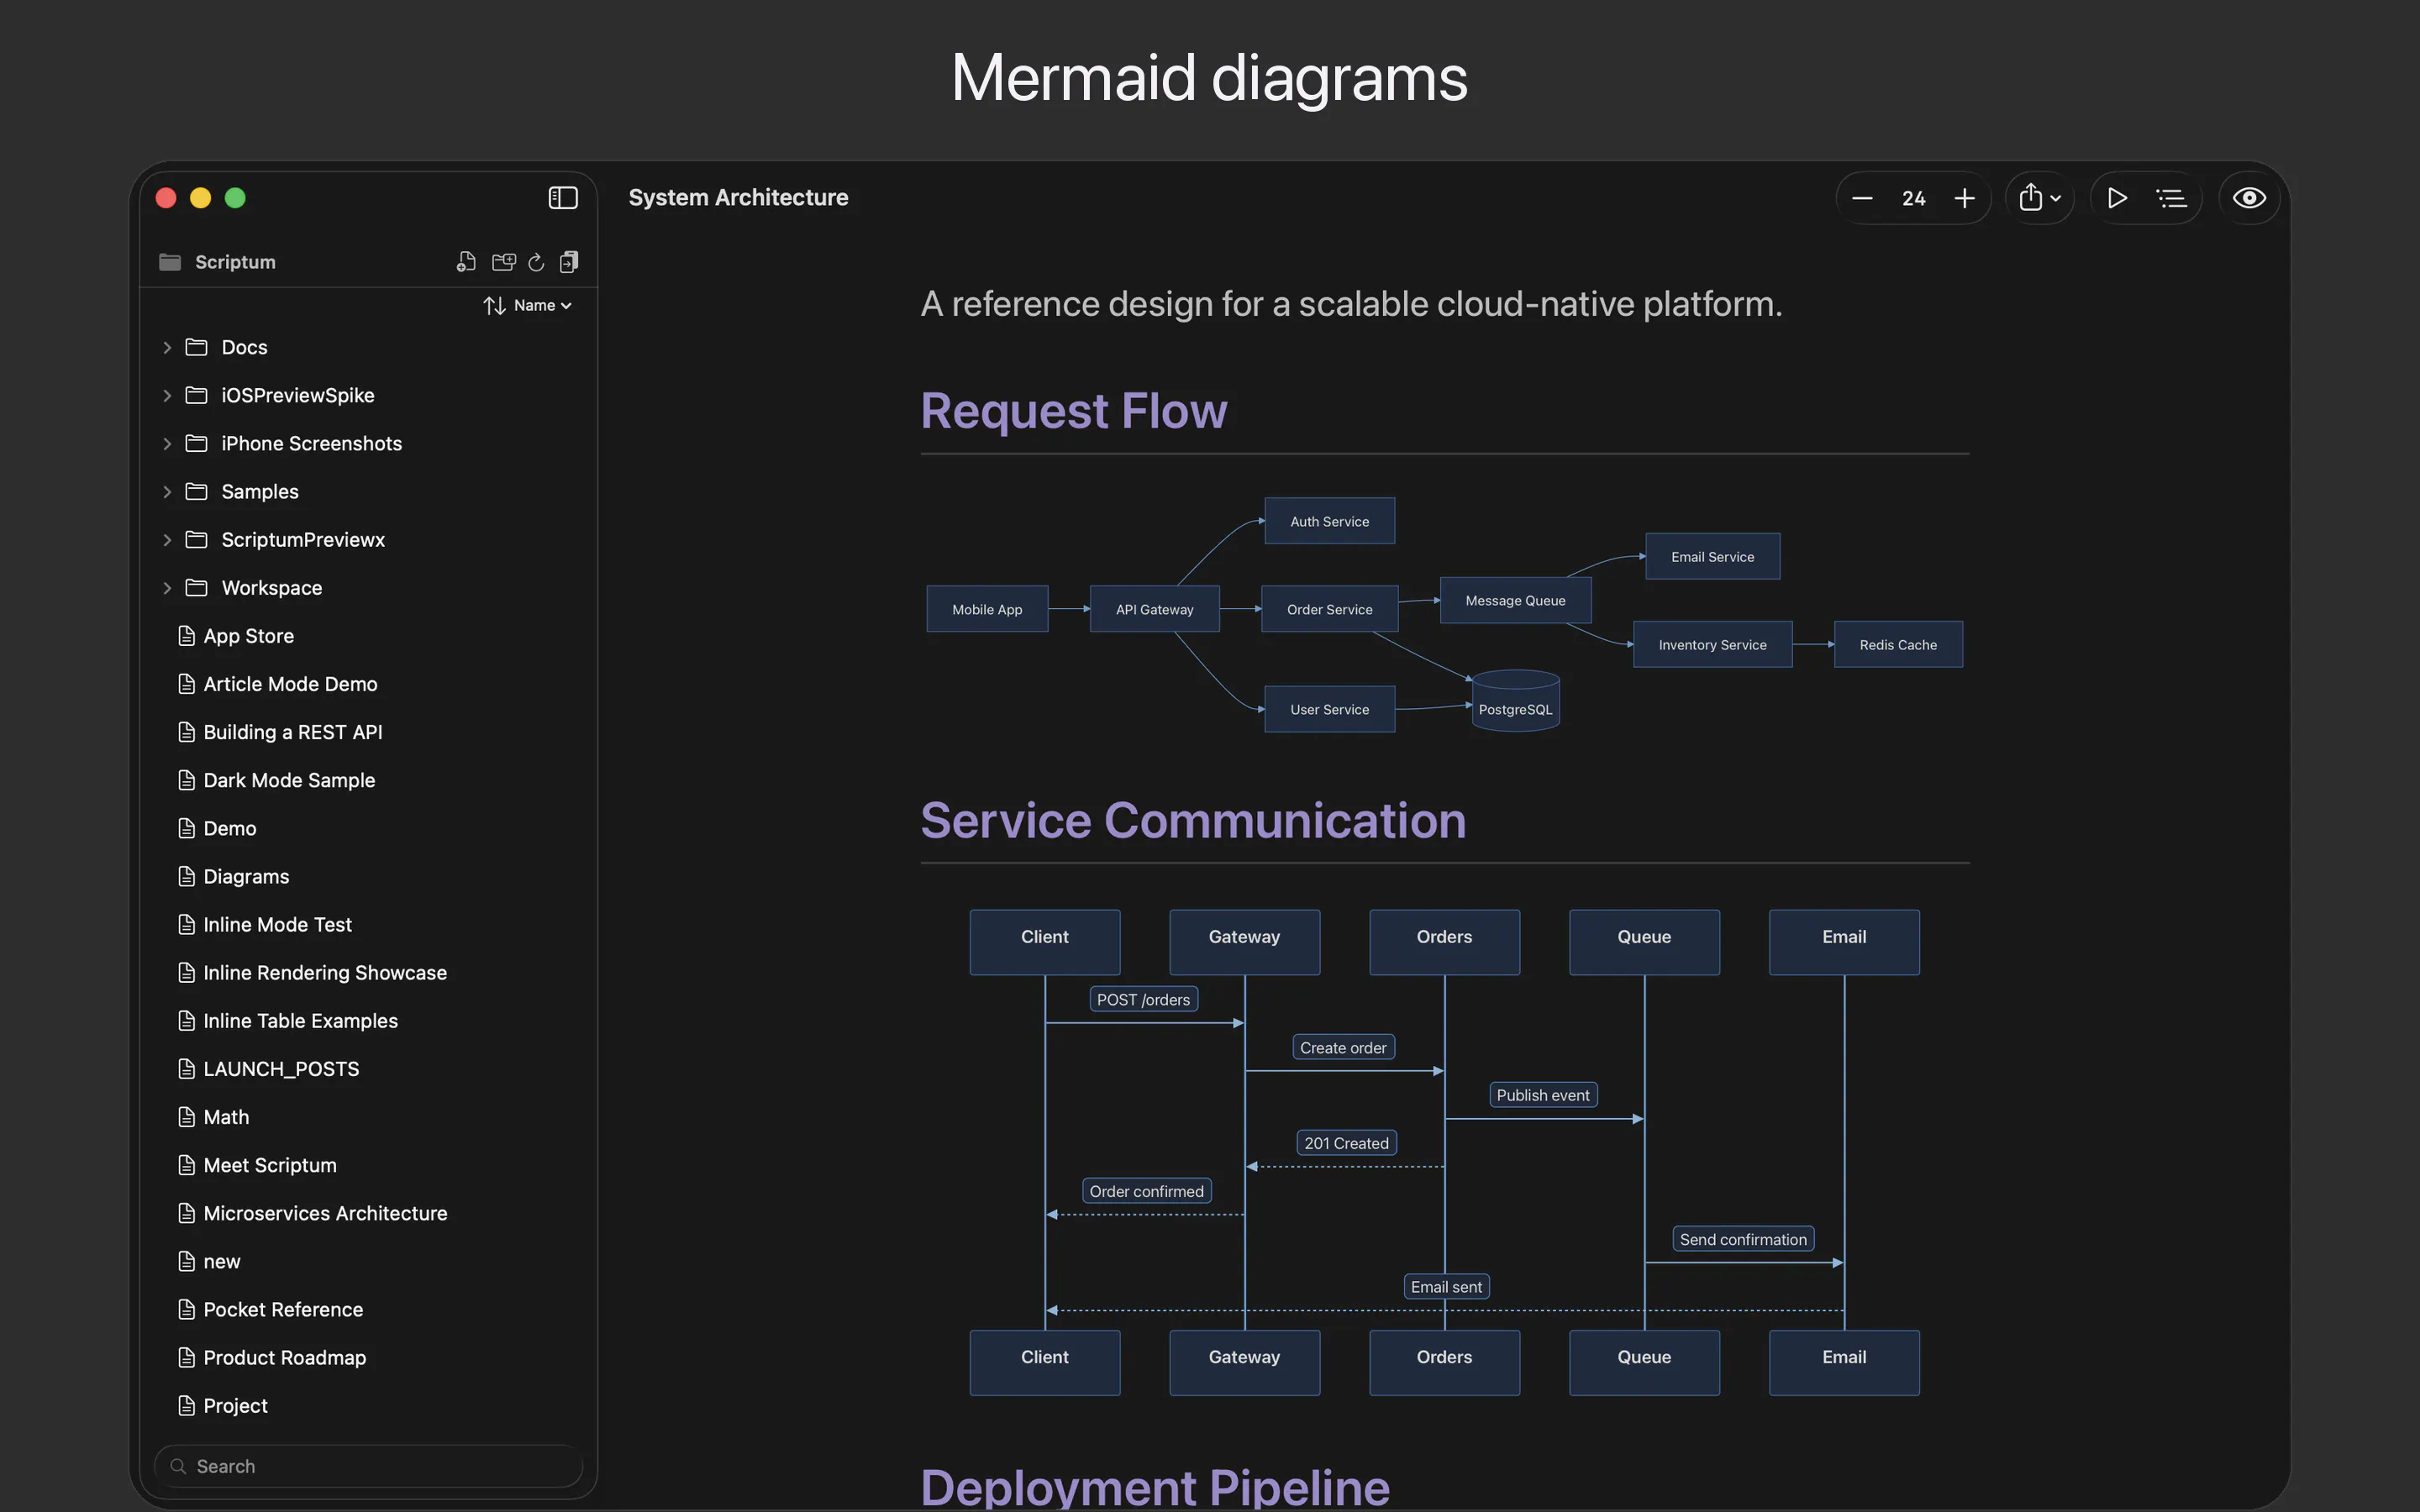Open the Diagrams document
This screenshot has height=1512, width=2420.
[x=368, y=876]
